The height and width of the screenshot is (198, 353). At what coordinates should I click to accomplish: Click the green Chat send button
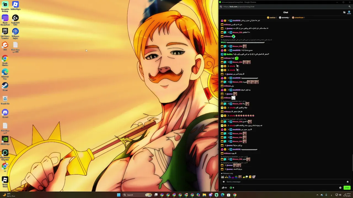pyautogui.click(x=347, y=188)
